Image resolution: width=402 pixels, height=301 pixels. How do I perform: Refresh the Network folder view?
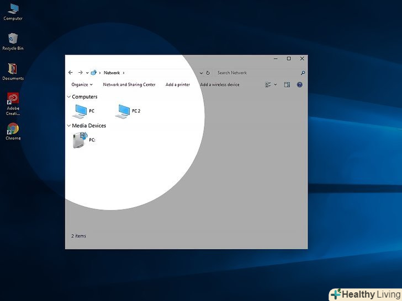coord(208,73)
